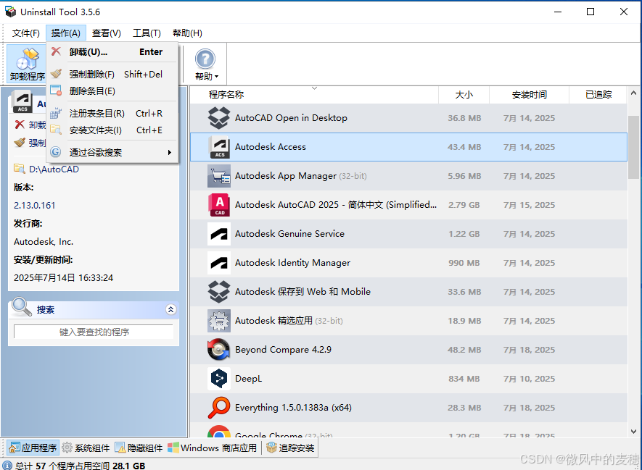This screenshot has height=470, width=642.
Task: Click the Help question-mark toolbar icon
Action: (x=205, y=59)
